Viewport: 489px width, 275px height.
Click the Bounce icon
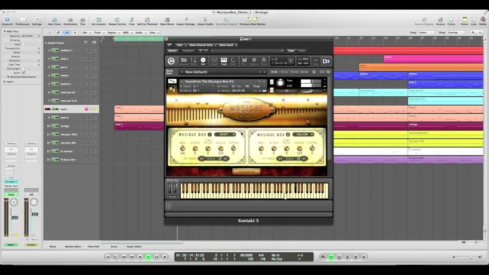coord(440,21)
